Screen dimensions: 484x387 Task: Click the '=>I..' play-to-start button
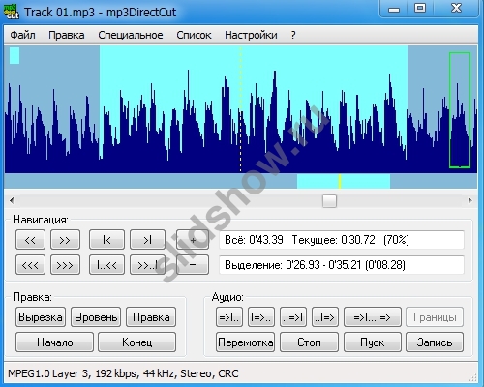[229, 317]
